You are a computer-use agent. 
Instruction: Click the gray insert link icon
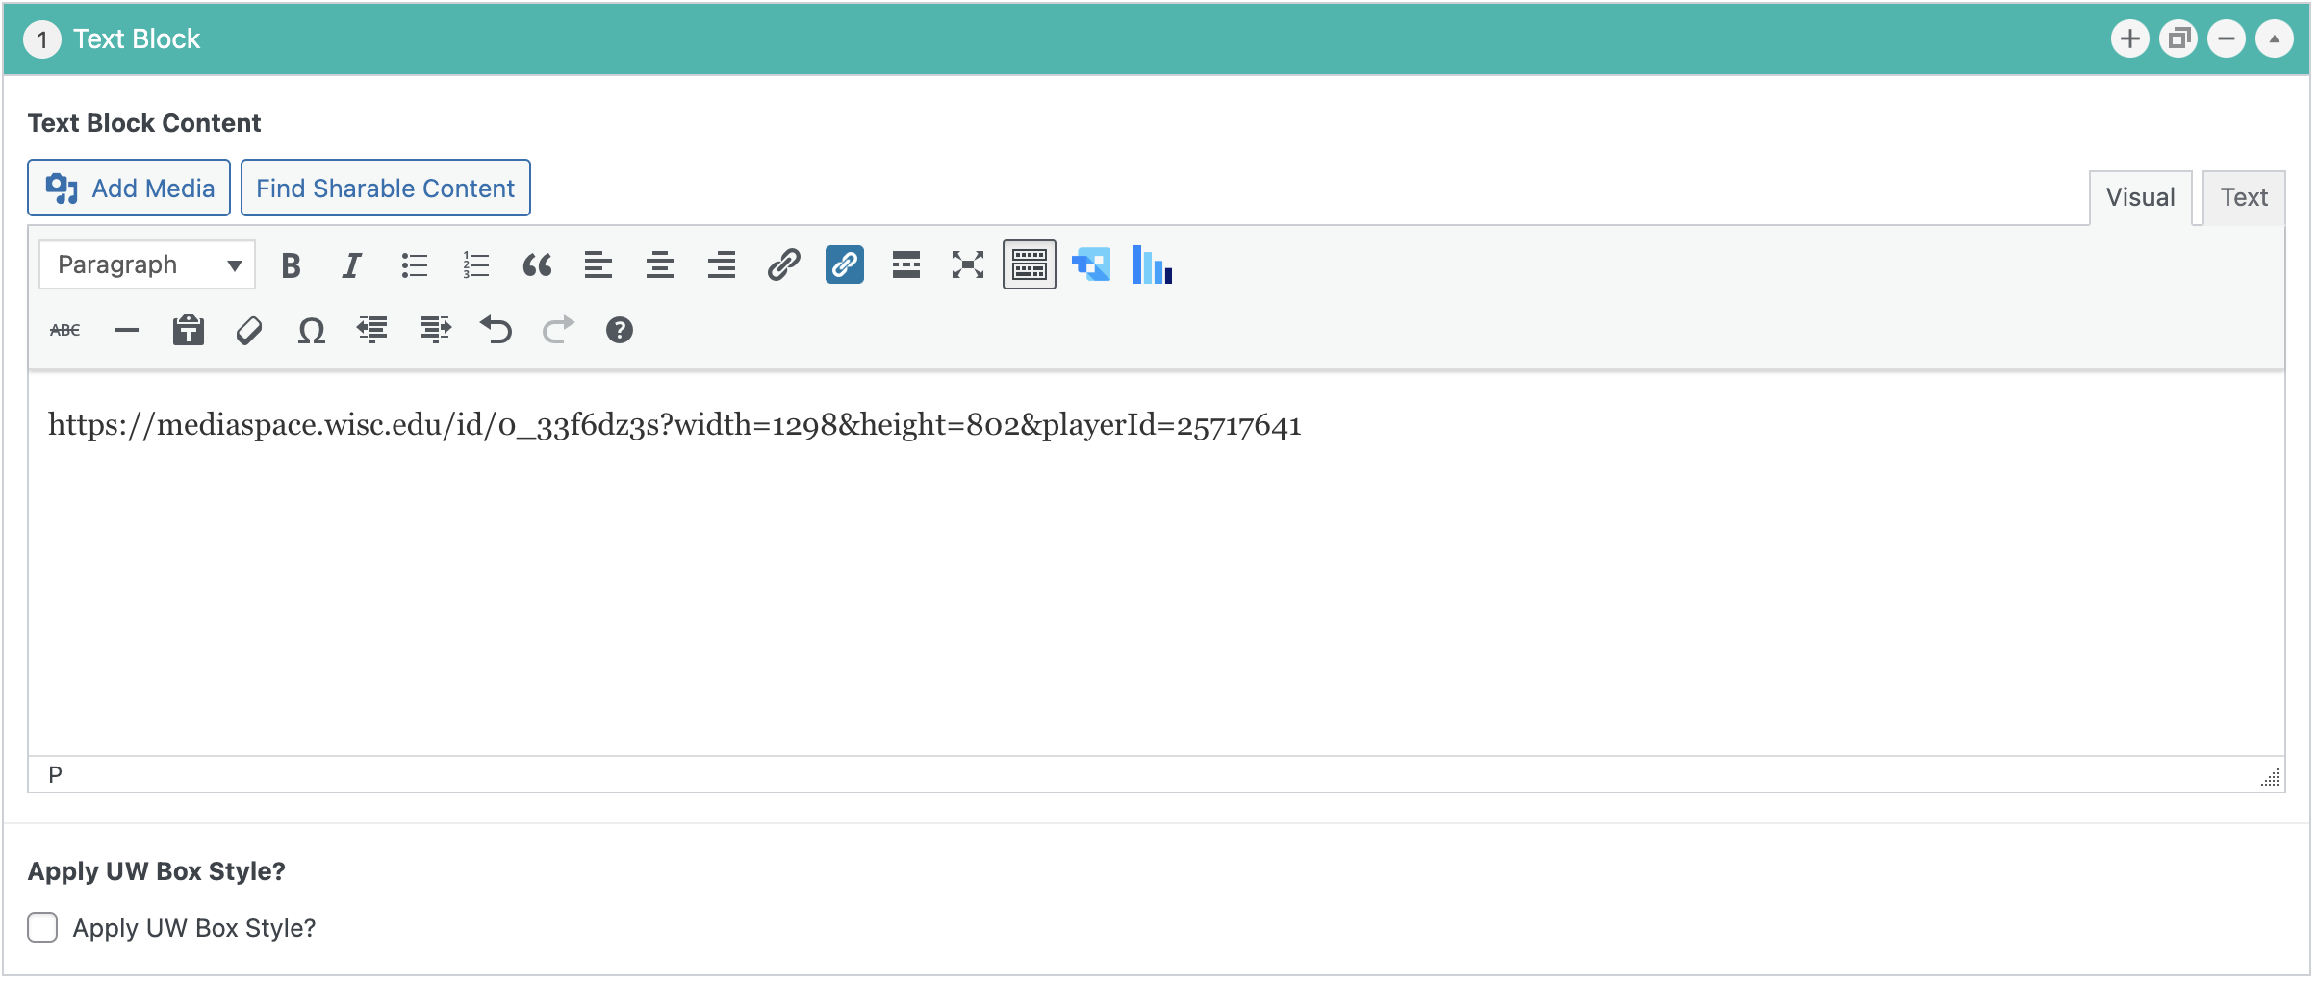click(783, 265)
